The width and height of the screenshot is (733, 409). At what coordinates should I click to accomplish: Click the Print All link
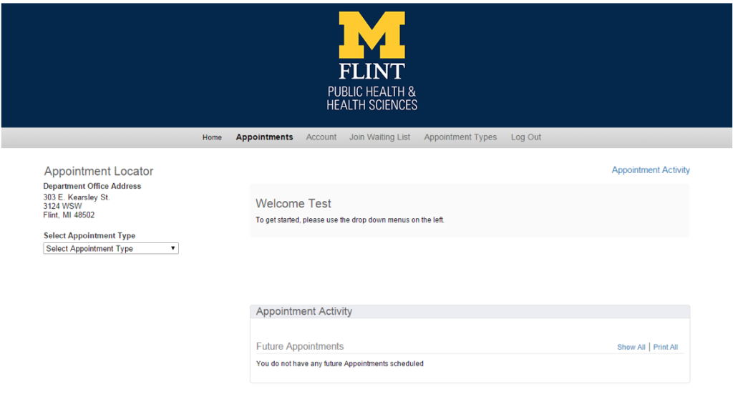(x=666, y=348)
